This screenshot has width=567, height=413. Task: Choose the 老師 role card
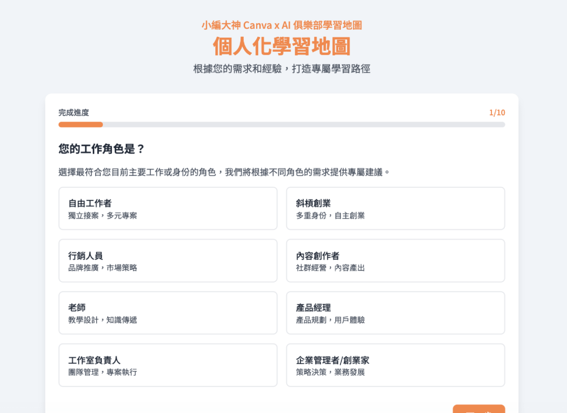[168, 312]
